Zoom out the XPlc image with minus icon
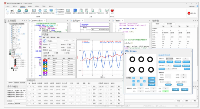The image size is (200, 109). pos(133,81)
